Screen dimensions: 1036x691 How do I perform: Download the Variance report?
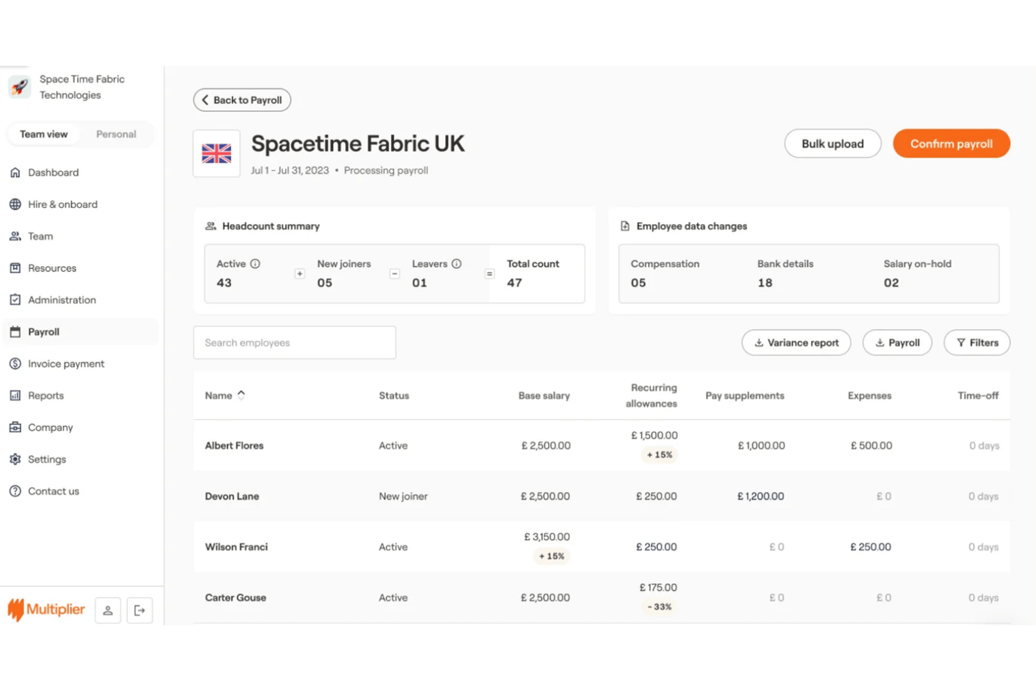coord(796,342)
